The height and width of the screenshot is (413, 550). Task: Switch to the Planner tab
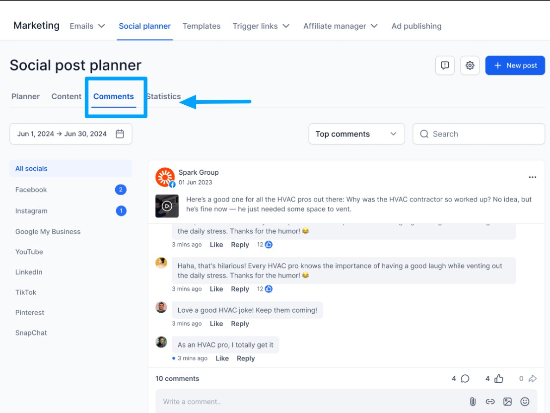(x=25, y=96)
